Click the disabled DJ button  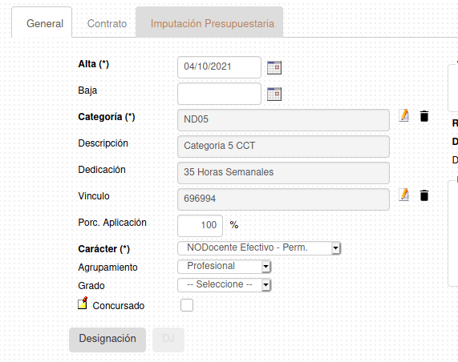tap(168, 340)
